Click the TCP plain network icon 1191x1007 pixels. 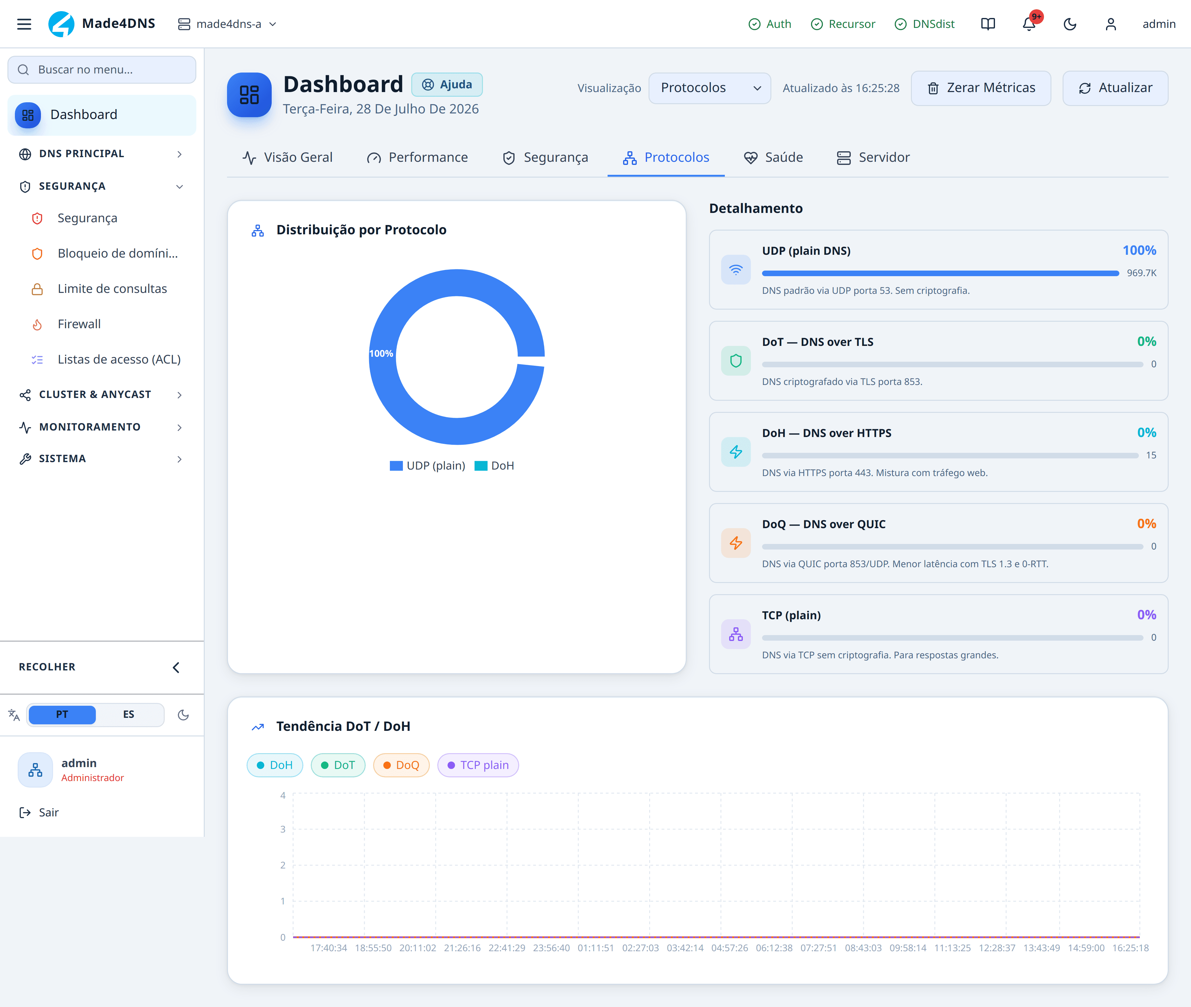coord(736,634)
